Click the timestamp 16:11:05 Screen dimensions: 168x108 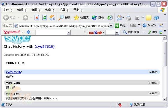tap(153, 72)
